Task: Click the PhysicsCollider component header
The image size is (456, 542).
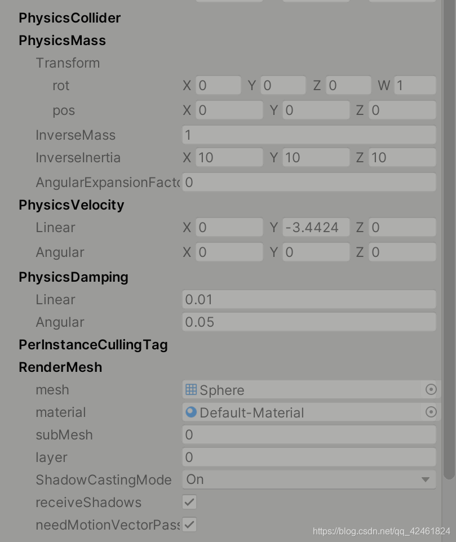Action: [x=69, y=17]
